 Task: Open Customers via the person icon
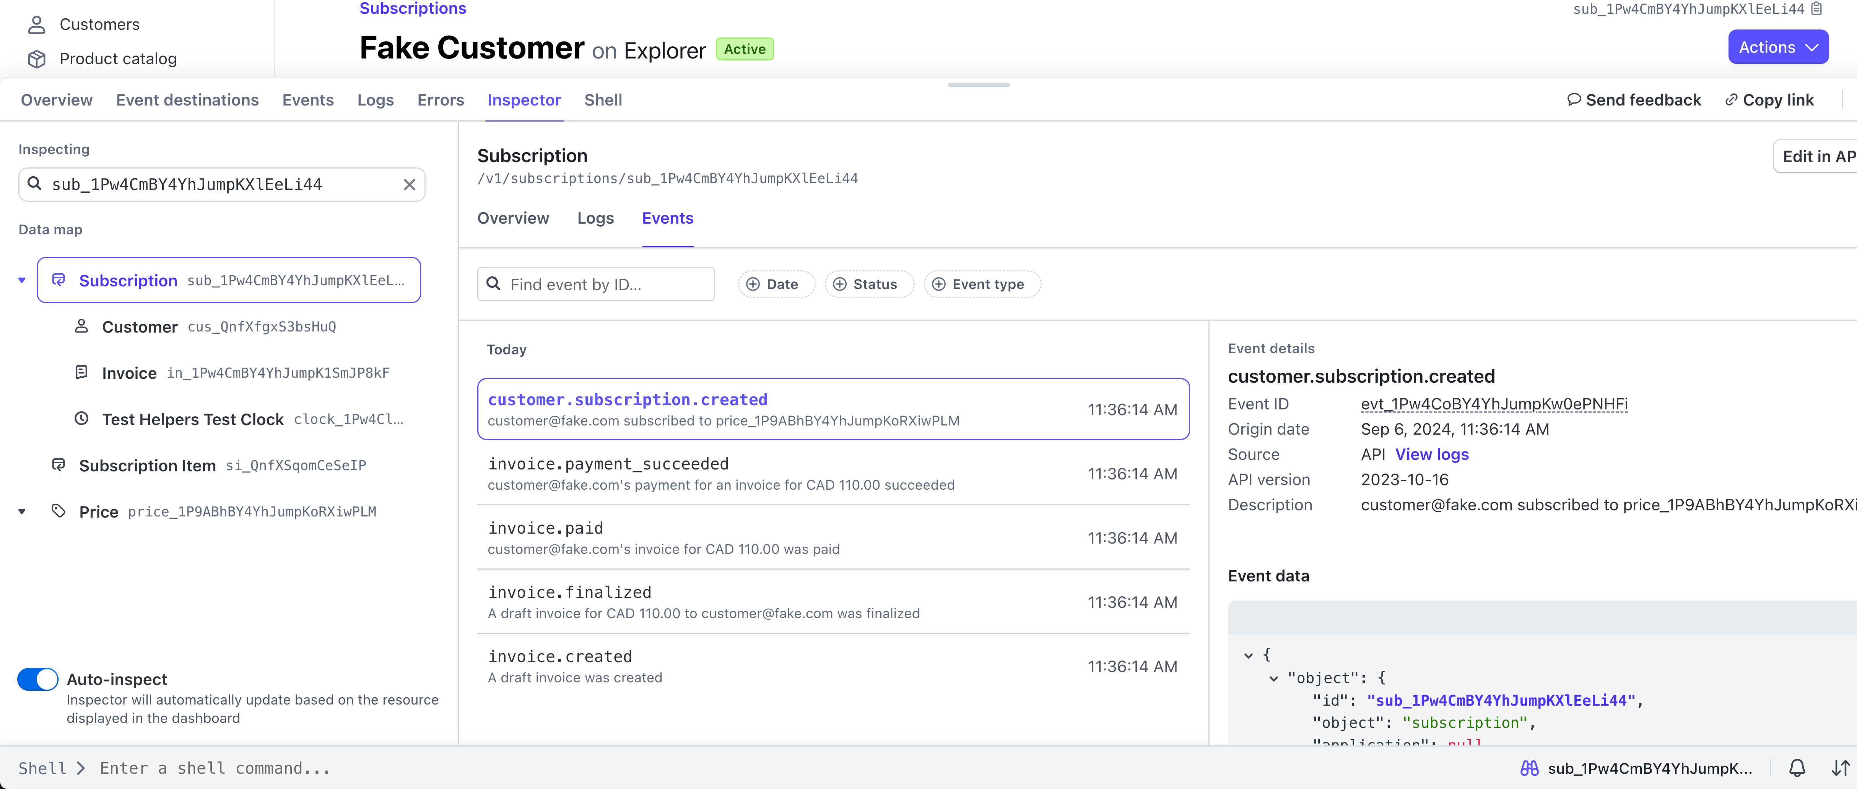coord(37,24)
